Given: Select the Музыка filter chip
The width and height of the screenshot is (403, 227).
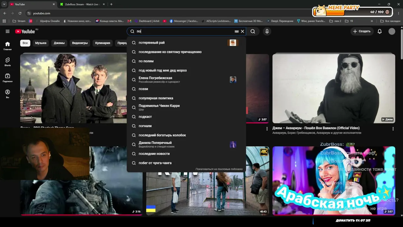Looking at the screenshot, I should (41, 43).
